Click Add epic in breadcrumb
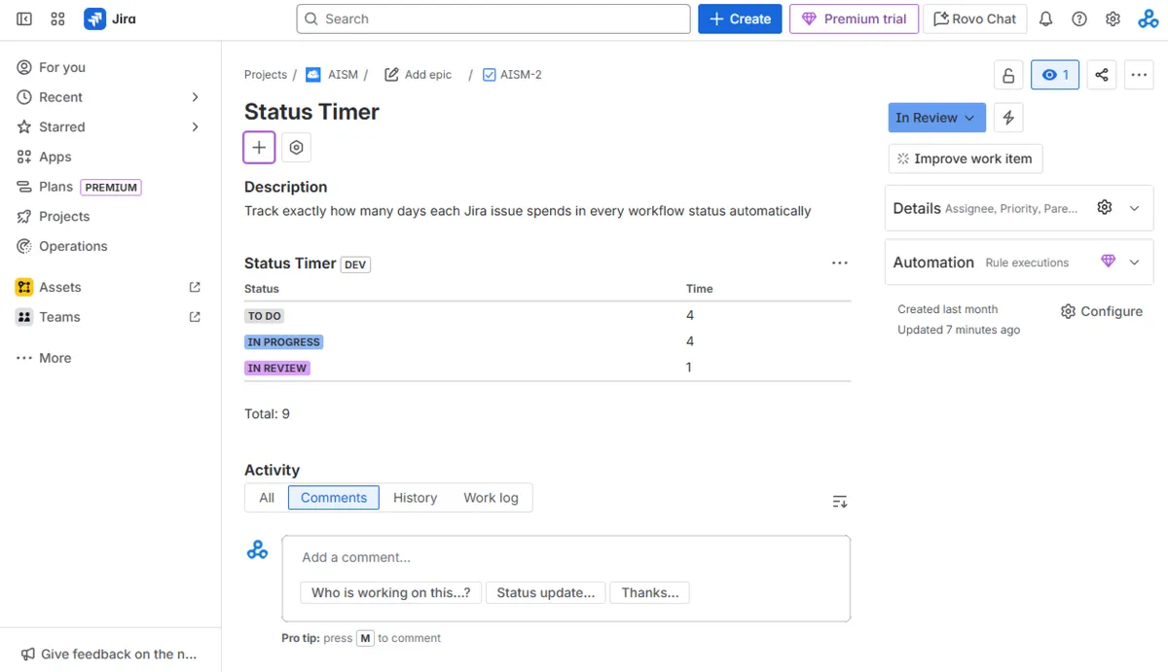Screen dimensions: 1168x672 (418, 75)
